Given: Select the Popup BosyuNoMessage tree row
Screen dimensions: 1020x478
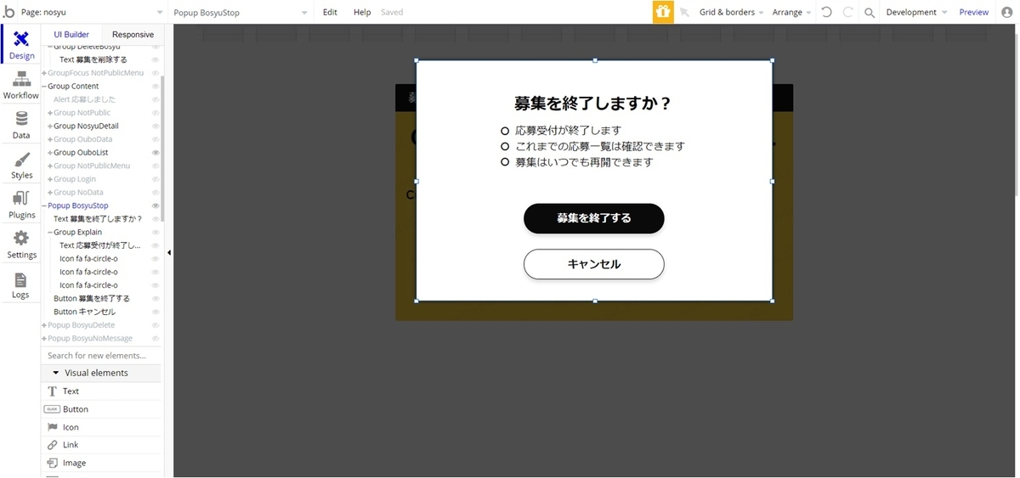Looking at the screenshot, I should (90, 339).
